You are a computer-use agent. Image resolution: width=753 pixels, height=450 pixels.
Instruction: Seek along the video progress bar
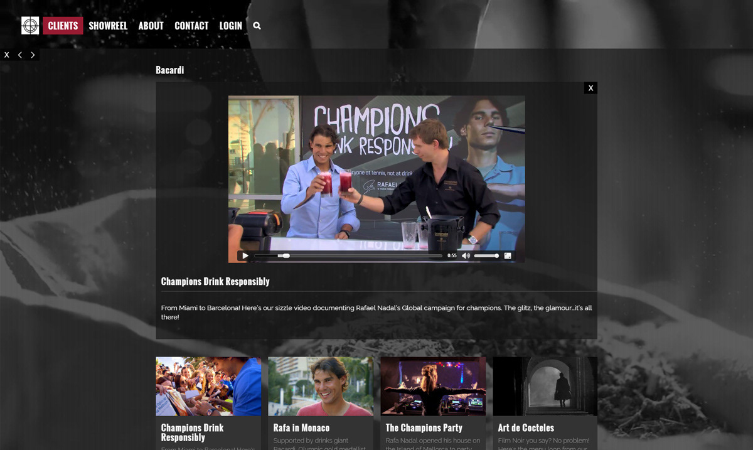click(348, 255)
